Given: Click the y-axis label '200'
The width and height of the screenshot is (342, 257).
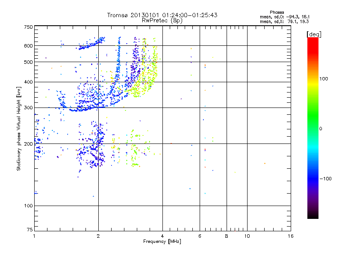Looking at the screenshot, I should point(28,144).
